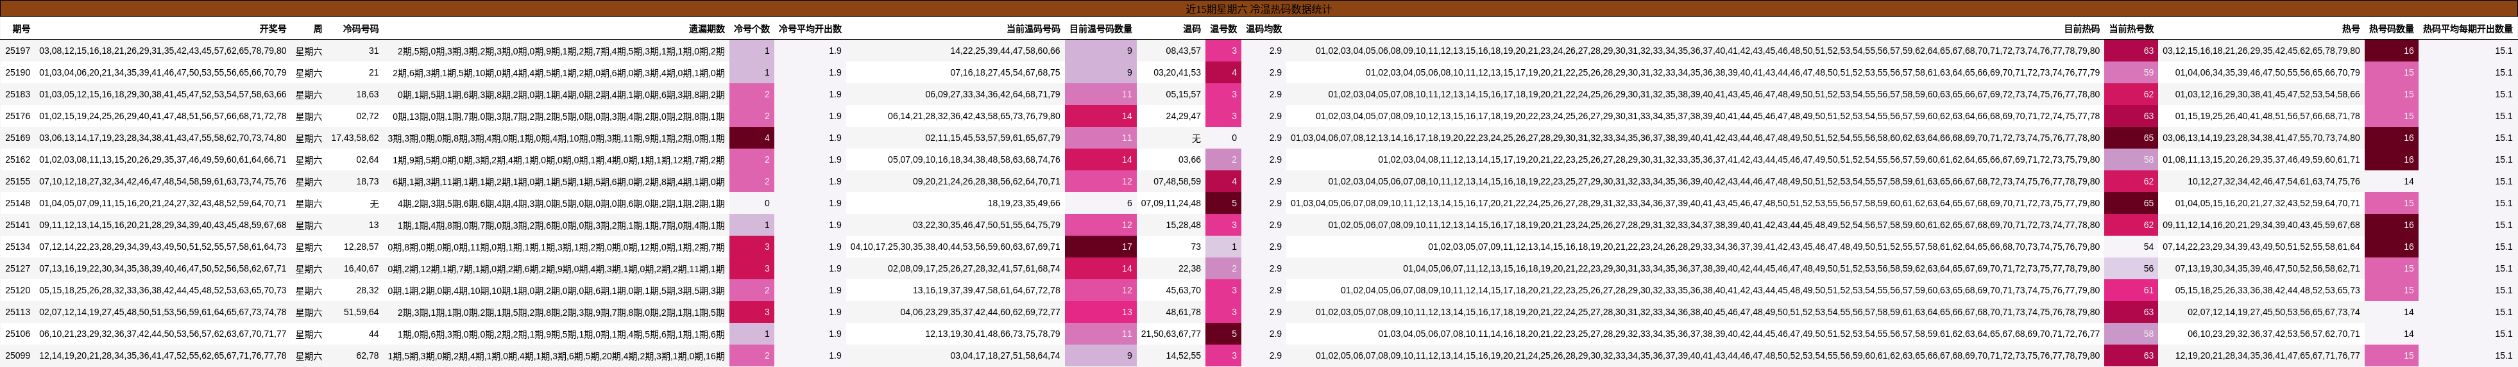Select cold numbers cell 12,28,57
This screenshot has width=2518, height=367.
click(x=362, y=247)
